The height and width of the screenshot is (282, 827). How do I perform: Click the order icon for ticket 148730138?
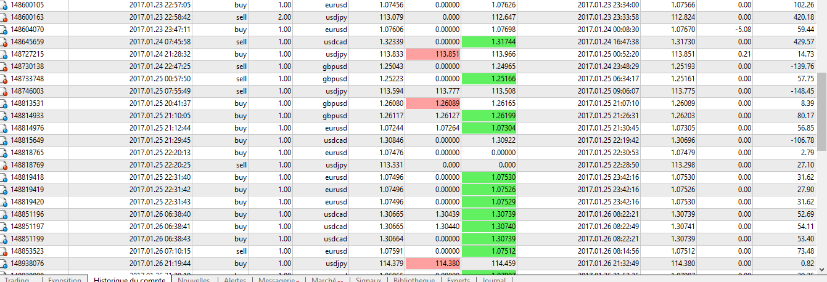[x=4, y=66]
